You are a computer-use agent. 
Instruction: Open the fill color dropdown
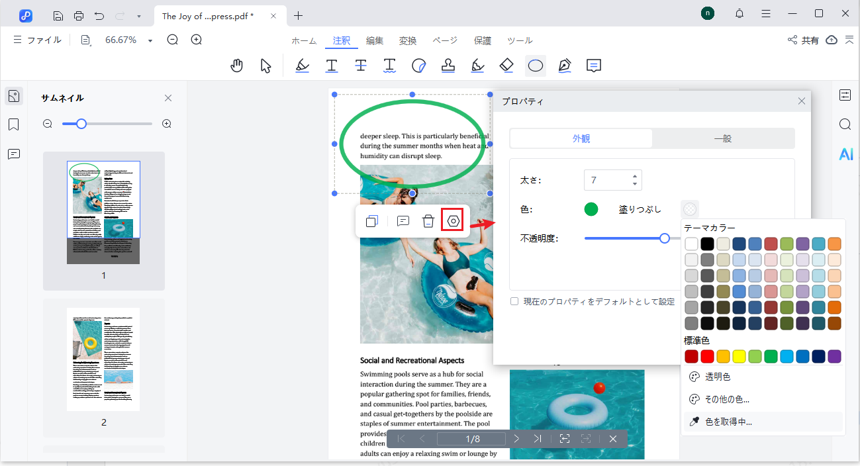690,209
